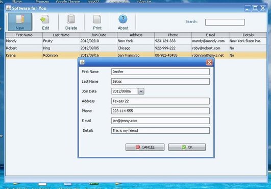Click the dialog's Java title bar icon
Screen dimensions: 271x189
[x=82, y=62]
